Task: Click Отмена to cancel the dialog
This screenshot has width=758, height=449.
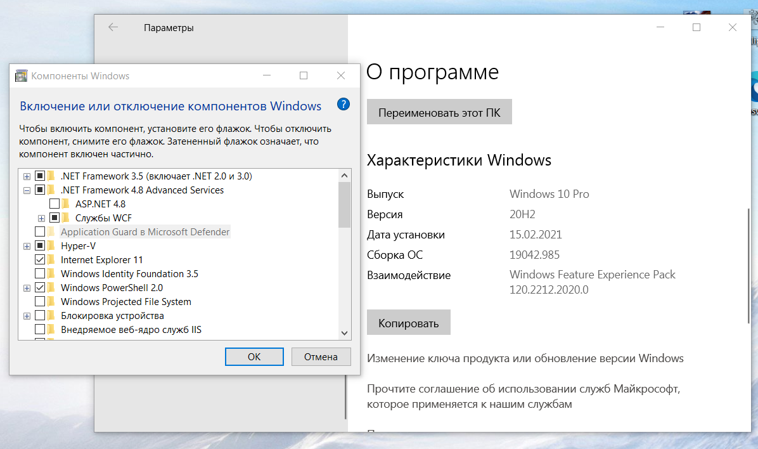Action: point(321,356)
